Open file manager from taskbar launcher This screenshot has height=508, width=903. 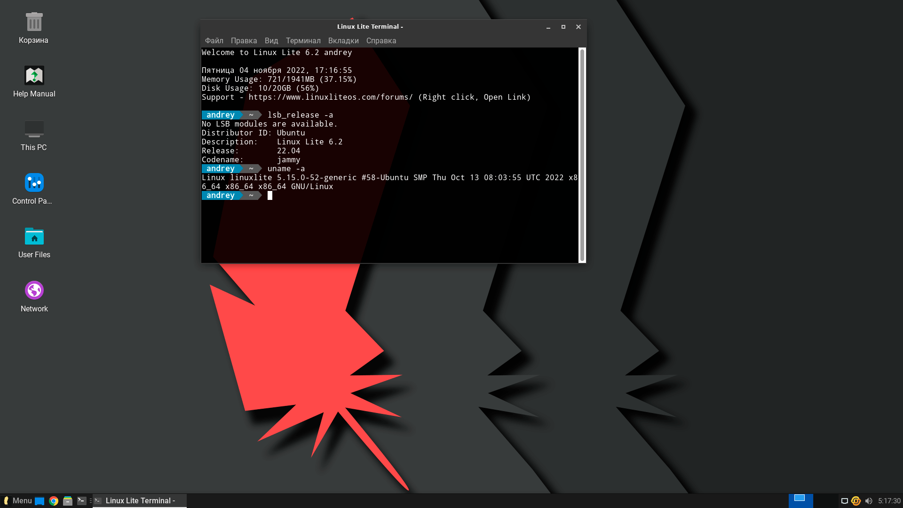tap(68, 501)
